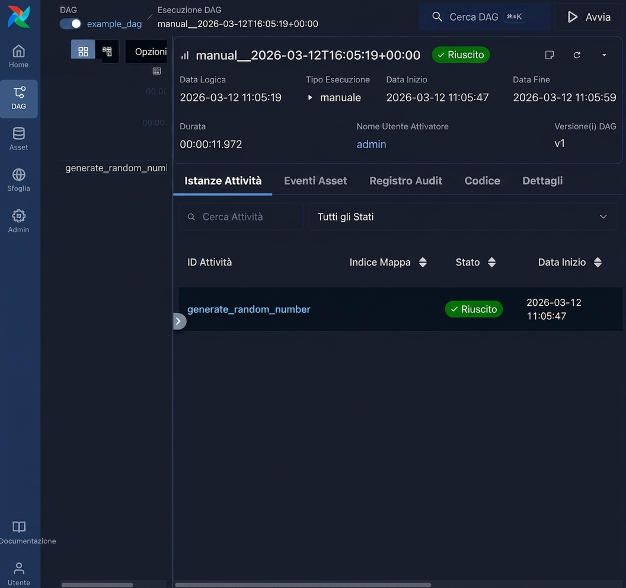Toggle the example_dag pause switch
Screen dimensions: 626x588
71,24
